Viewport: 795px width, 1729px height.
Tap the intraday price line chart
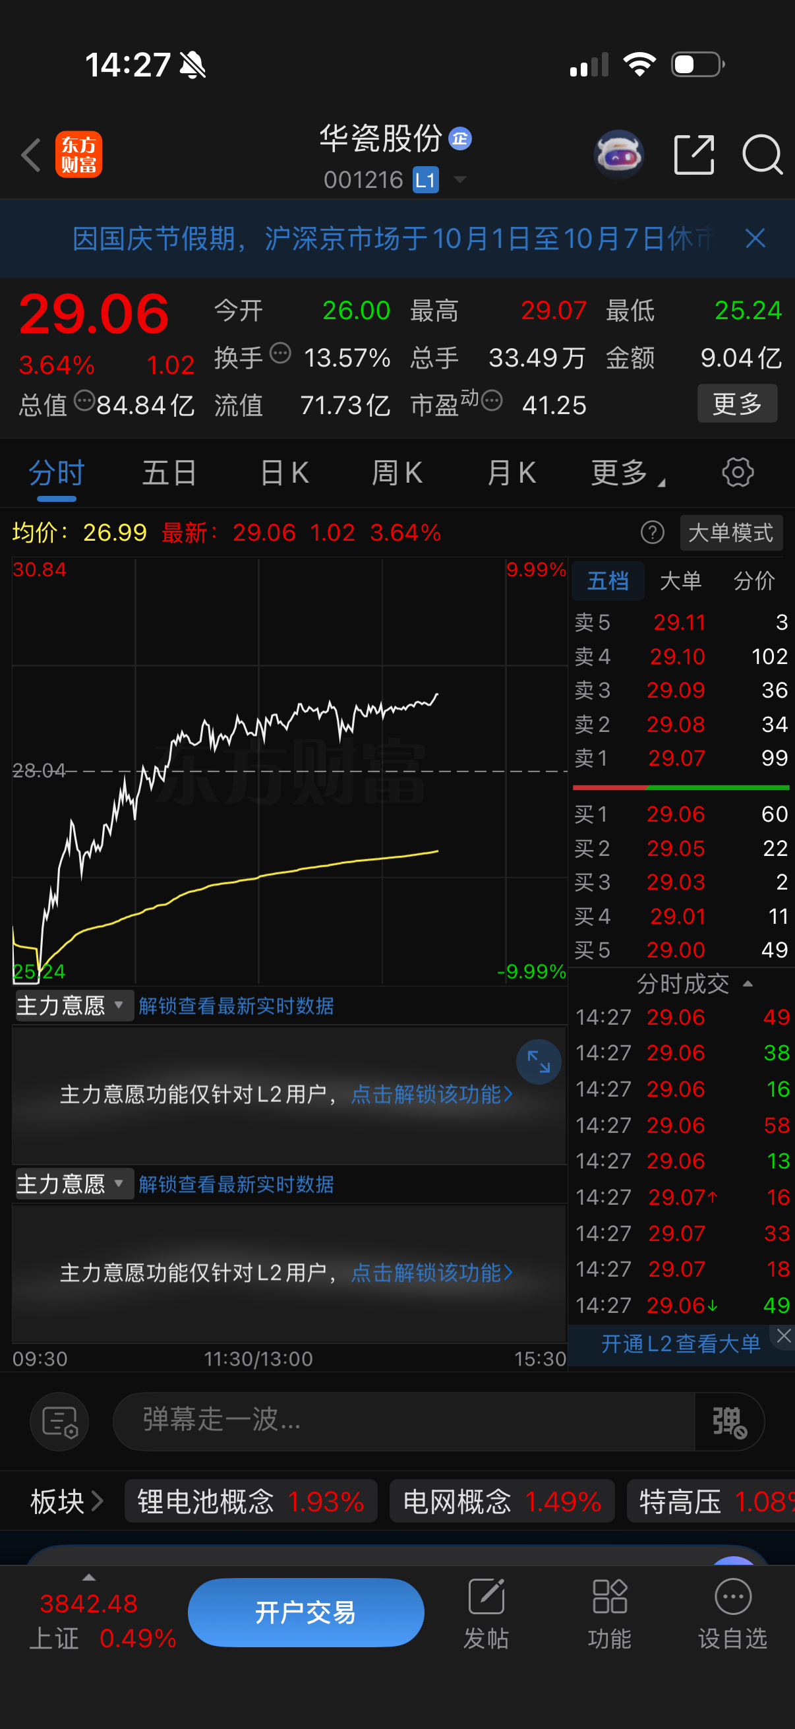tap(290, 772)
